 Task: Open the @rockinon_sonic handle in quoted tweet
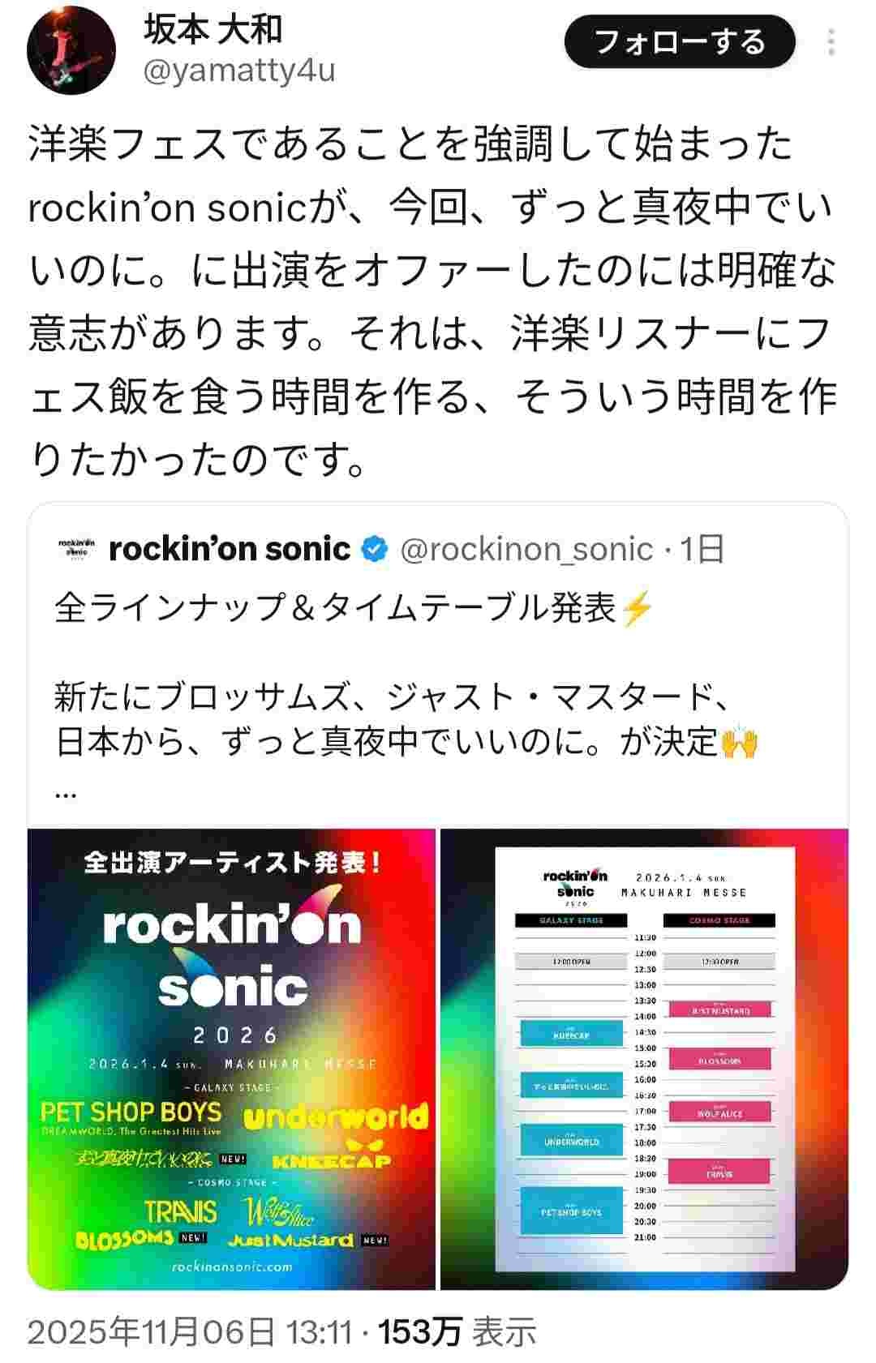[x=526, y=549]
